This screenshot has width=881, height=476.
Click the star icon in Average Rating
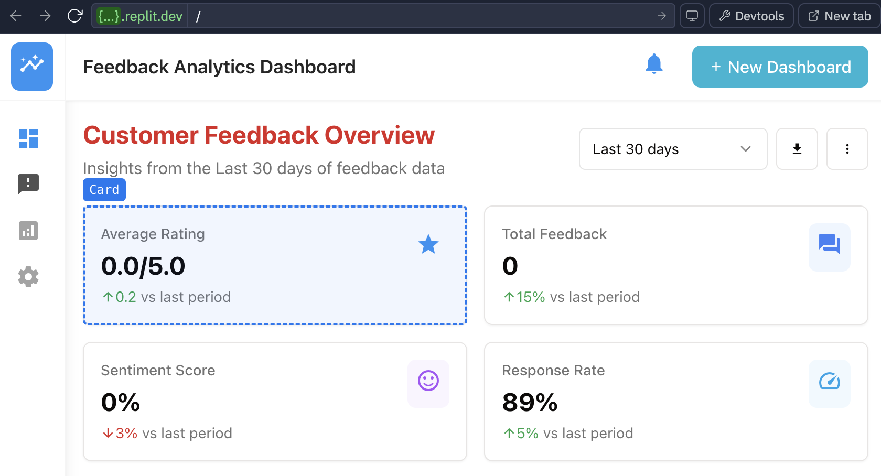(428, 244)
